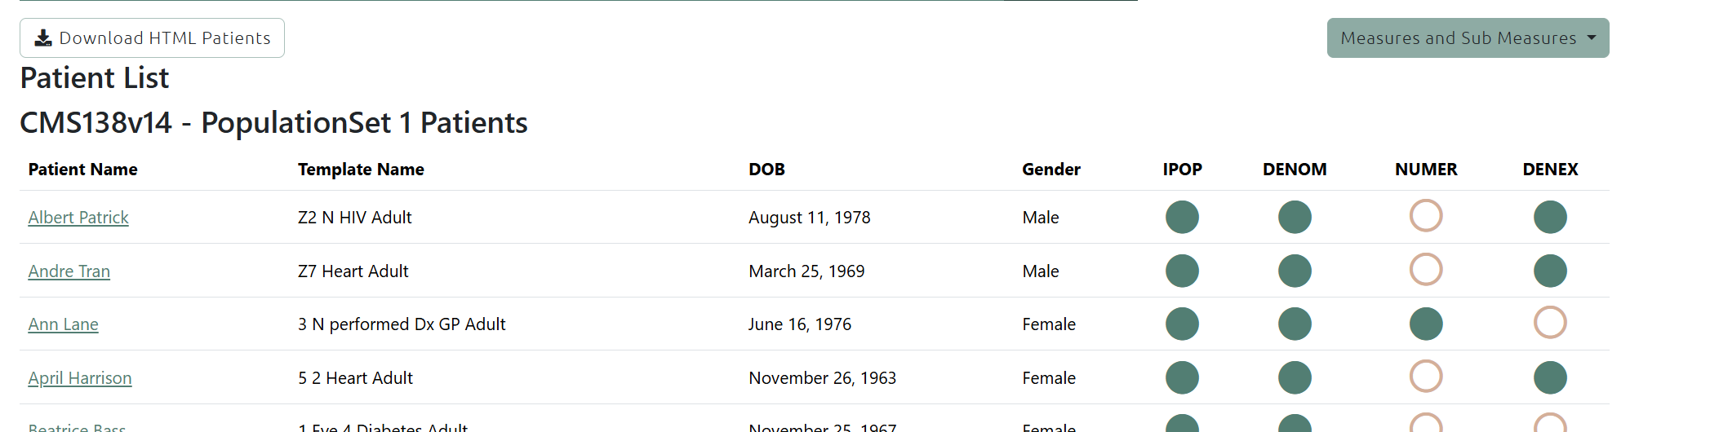Click Ann Lane's filled NUMER circle

pos(1426,324)
